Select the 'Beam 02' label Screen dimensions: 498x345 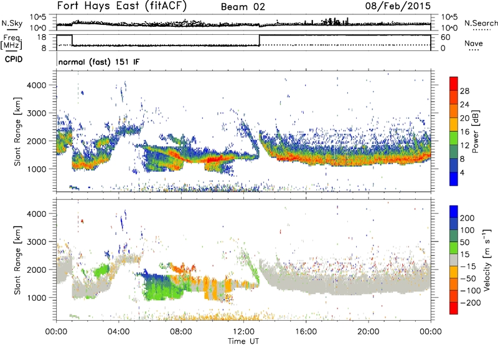(243, 7)
